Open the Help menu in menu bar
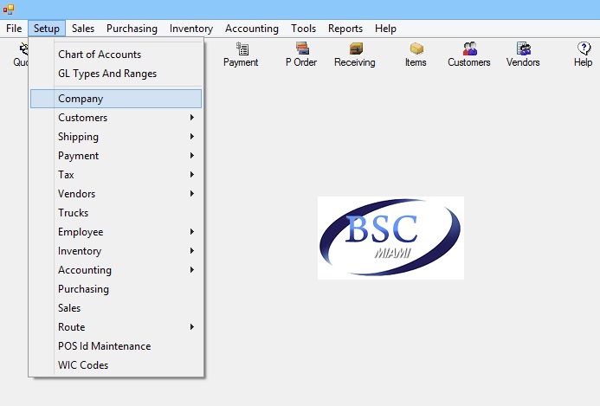 (x=386, y=29)
